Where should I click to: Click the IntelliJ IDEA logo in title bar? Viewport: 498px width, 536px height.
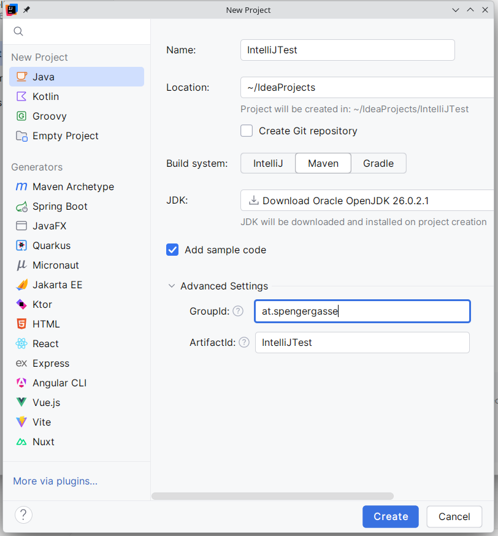12,10
